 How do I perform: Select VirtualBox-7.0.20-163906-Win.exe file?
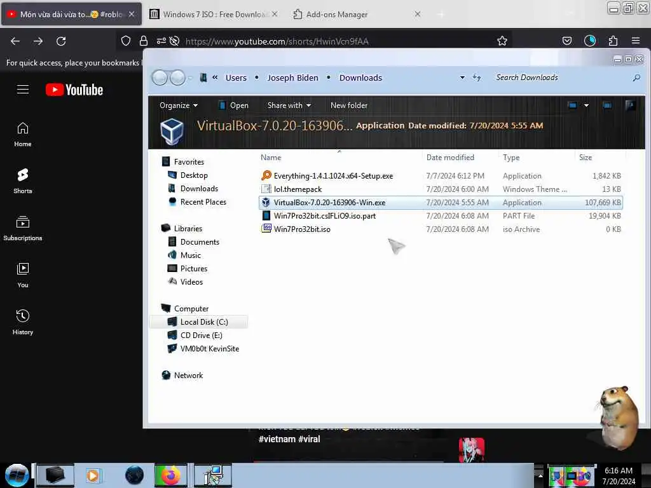pos(441,203)
